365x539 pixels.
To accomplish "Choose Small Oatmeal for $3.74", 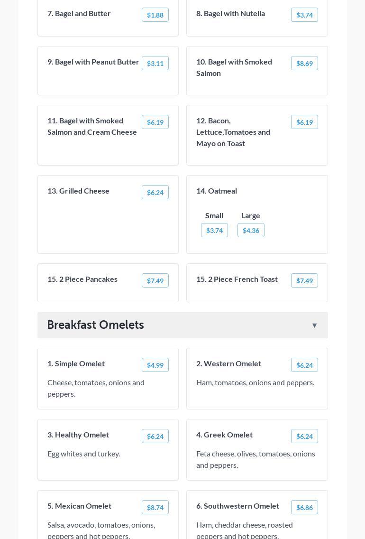I will (x=214, y=231).
